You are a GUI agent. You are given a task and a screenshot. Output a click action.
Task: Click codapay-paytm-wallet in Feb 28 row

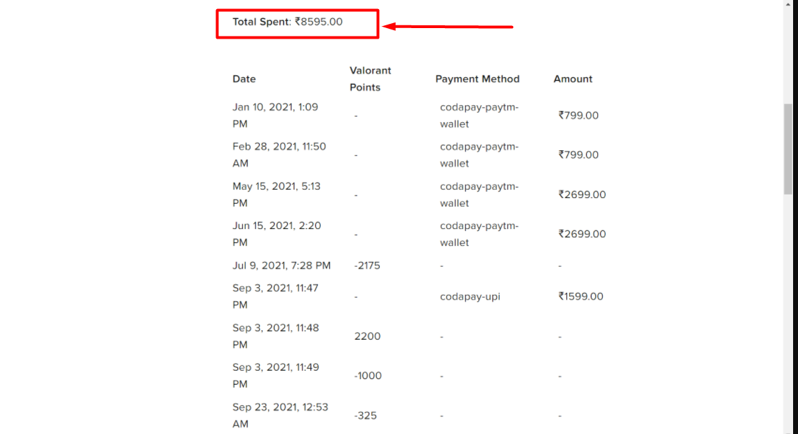479,155
